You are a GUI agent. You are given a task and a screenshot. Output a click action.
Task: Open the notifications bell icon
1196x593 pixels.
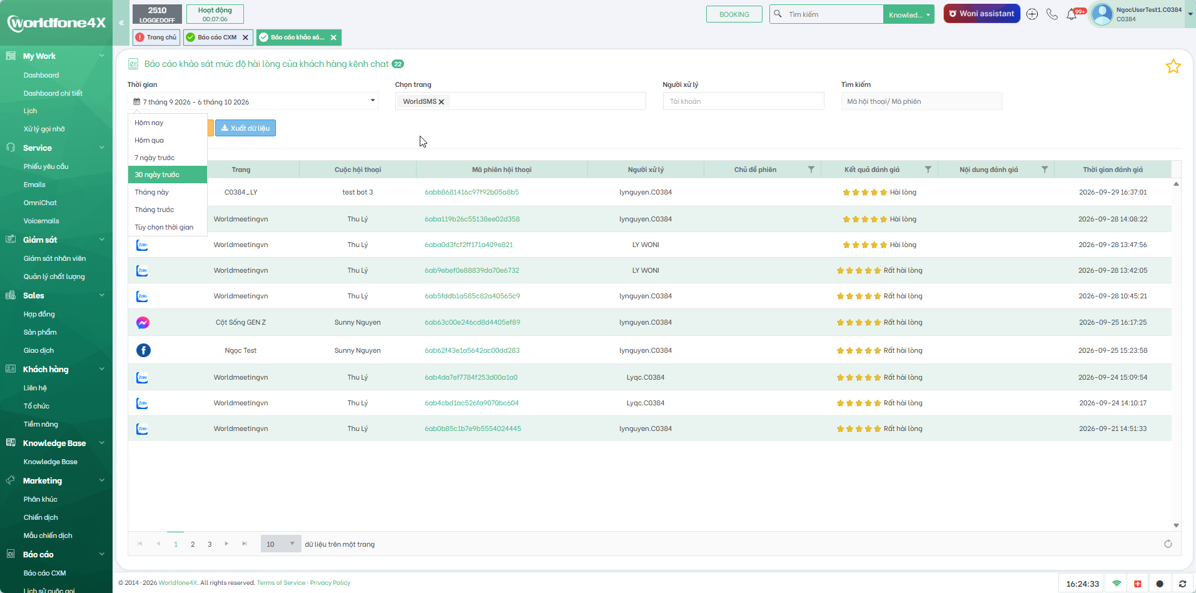1072,14
